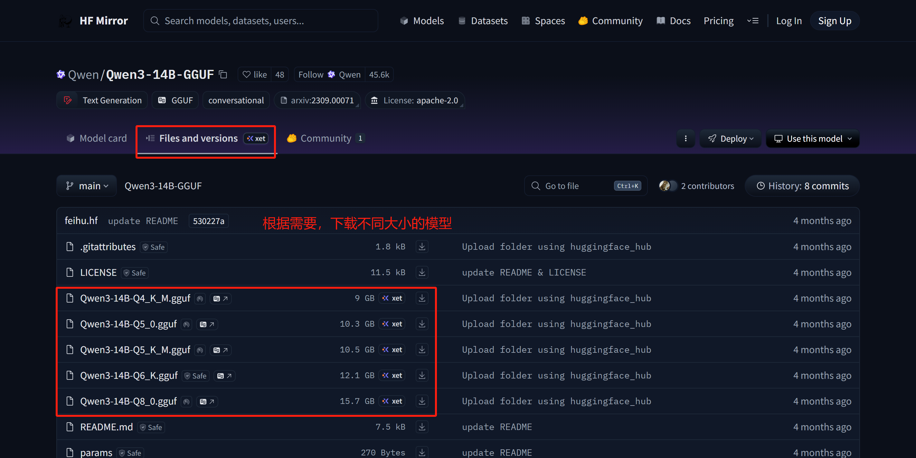Open the Qwen3-14B-Q4_K_M.gguf file page

click(x=135, y=298)
